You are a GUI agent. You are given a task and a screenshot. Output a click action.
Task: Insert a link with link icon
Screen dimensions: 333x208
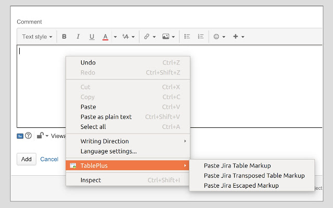pyautogui.click(x=147, y=36)
